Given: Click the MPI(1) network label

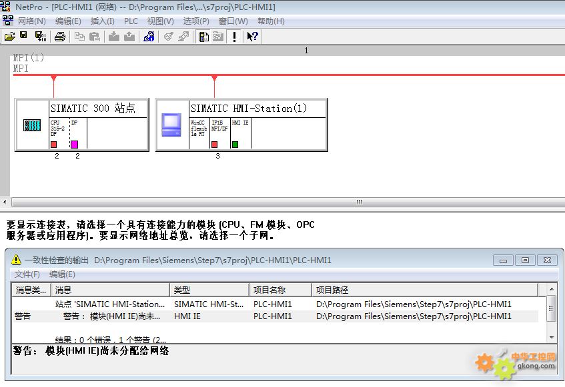Looking at the screenshot, I should coord(29,57).
